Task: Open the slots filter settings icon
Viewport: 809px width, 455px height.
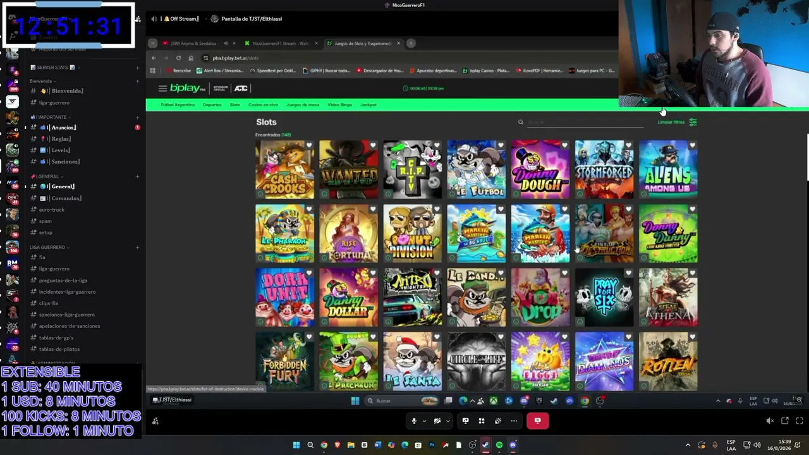Action: pos(693,122)
